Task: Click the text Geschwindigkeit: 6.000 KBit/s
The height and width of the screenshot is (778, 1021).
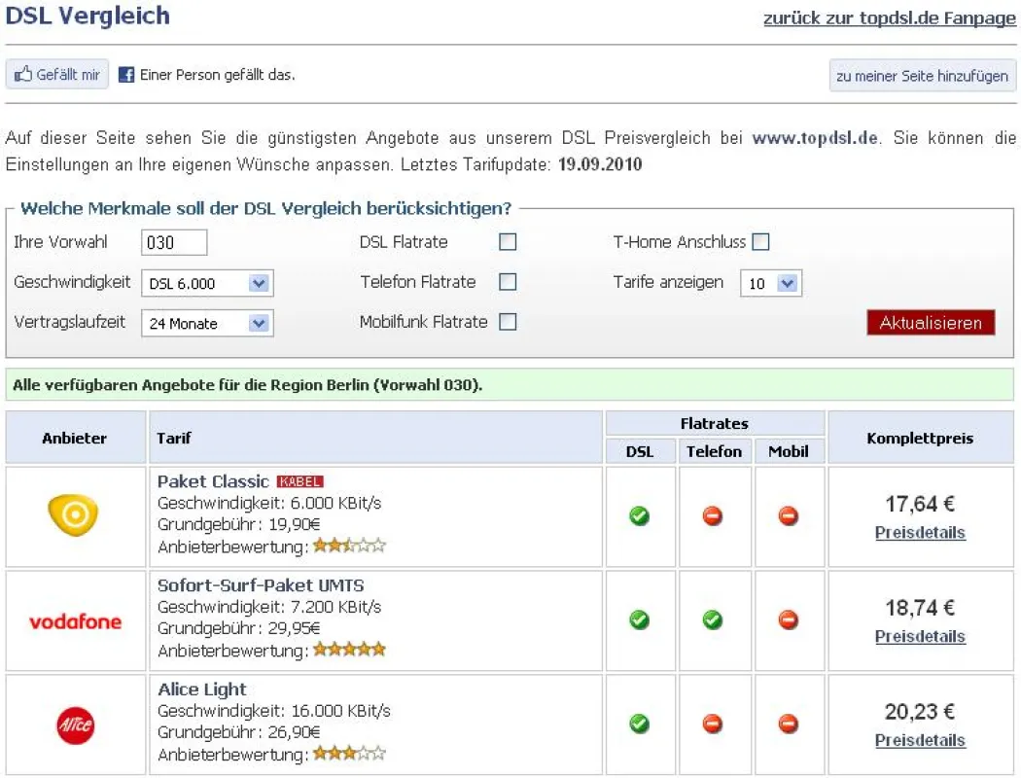Action: coord(269,503)
